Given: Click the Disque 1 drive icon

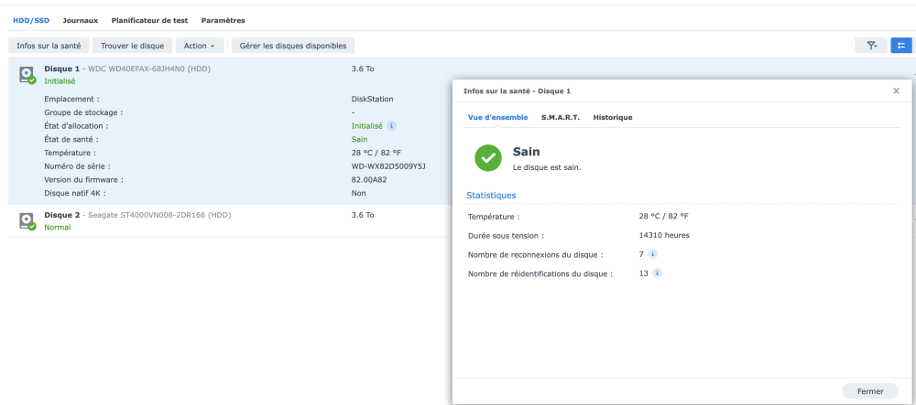Looking at the screenshot, I should pyautogui.click(x=27, y=75).
